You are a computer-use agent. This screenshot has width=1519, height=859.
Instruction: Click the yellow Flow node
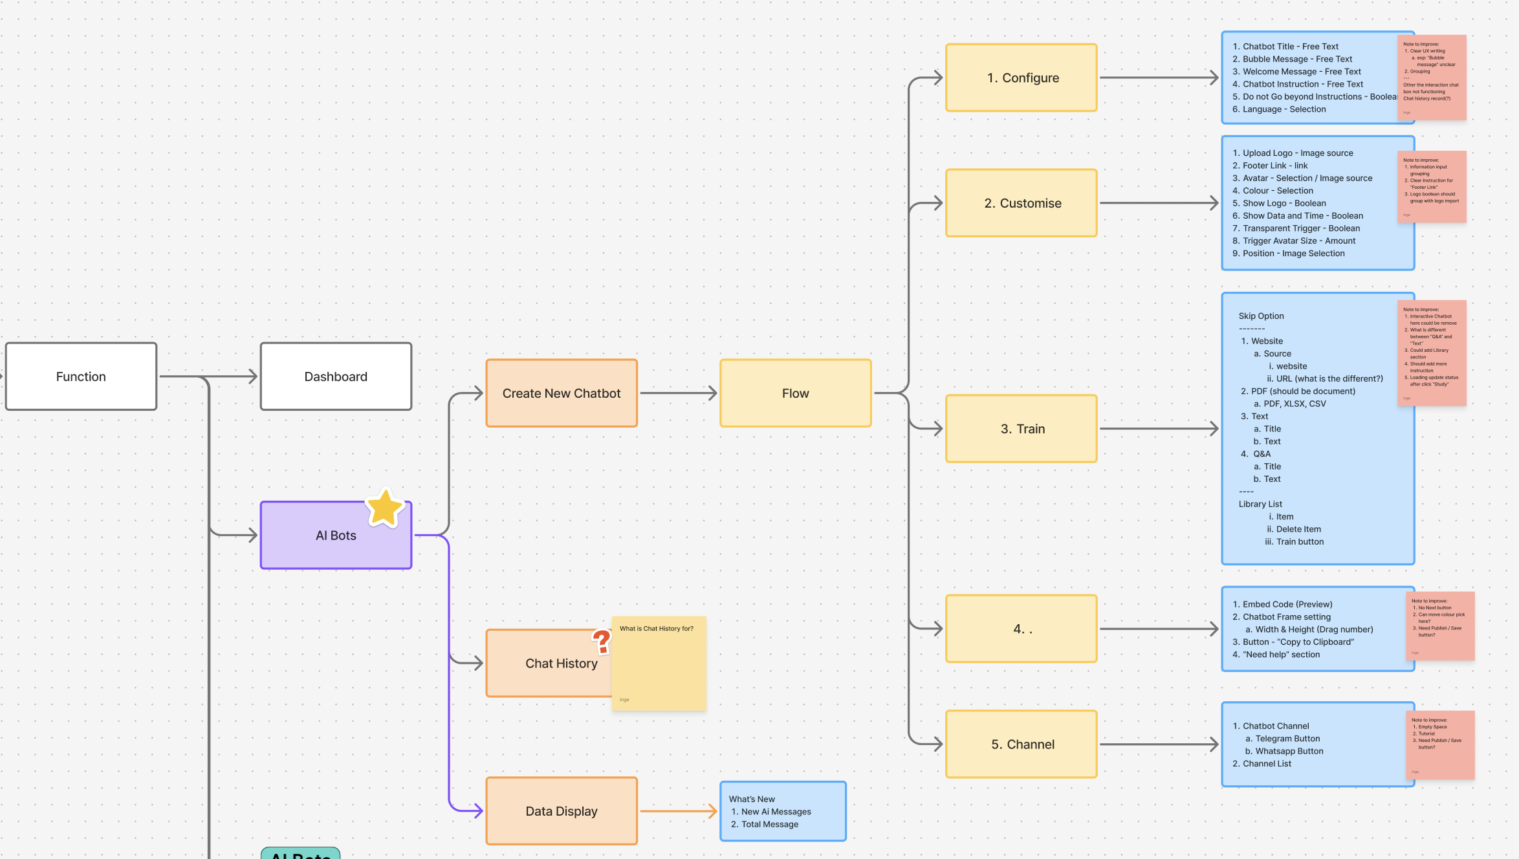click(x=796, y=393)
